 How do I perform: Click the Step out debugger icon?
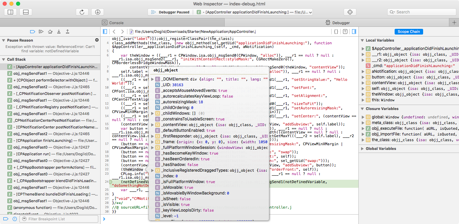pos(67,32)
